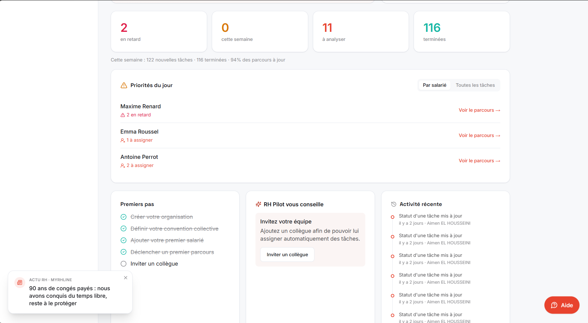
Task: Click the chat bubble icon in the Aide button
Action: coord(554,305)
